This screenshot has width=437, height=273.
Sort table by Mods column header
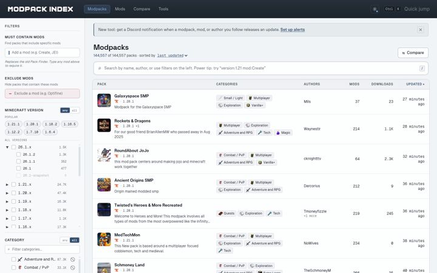click(x=354, y=84)
